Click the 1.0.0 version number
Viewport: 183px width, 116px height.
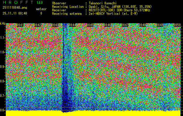[x=40, y=3]
